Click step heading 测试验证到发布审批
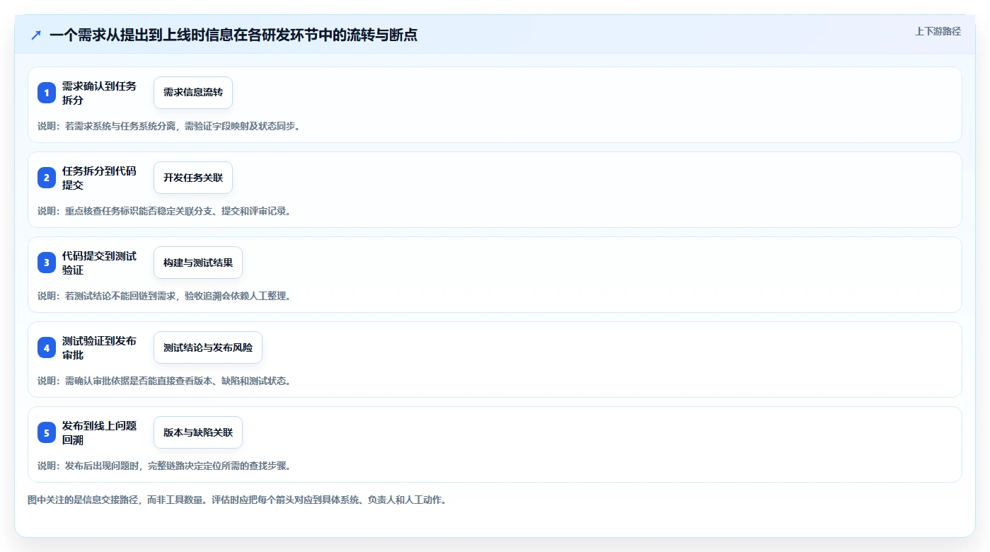 click(99, 347)
